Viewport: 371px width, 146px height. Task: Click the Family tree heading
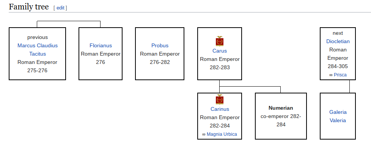pos(28,7)
